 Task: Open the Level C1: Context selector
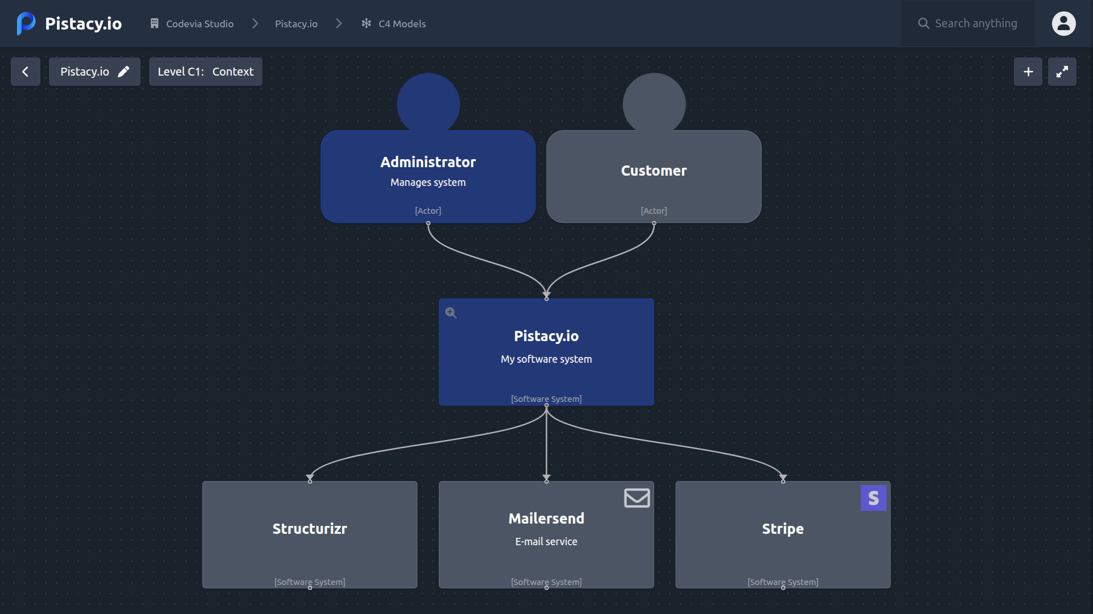(206, 72)
